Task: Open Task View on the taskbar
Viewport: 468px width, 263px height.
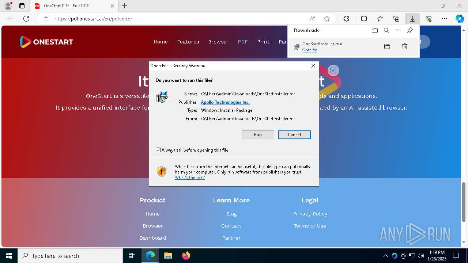Action: coord(132,256)
